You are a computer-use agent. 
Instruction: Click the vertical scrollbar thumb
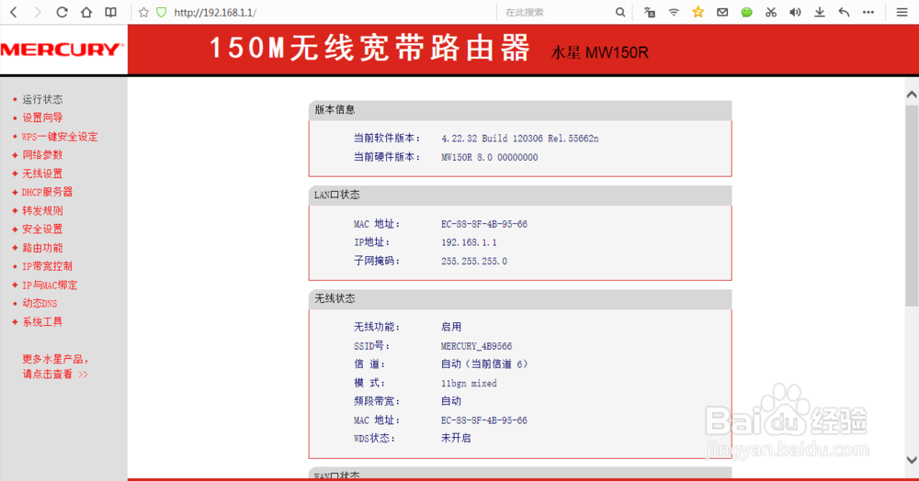tap(912, 206)
